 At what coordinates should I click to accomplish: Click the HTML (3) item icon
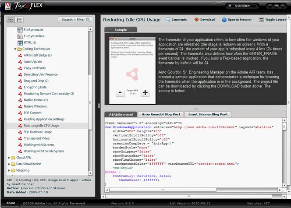click(x=20, y=42)
